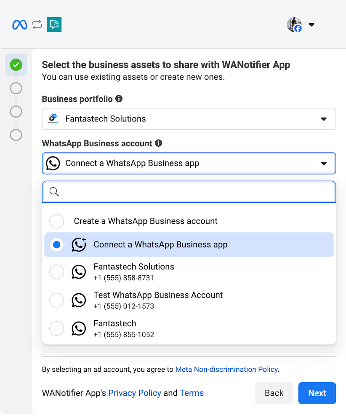Click the Business portfolio info icon

click(119, 99)
